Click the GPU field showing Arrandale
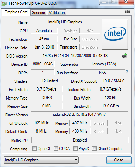The image size is (135, 167). click(x=44, y=31)
